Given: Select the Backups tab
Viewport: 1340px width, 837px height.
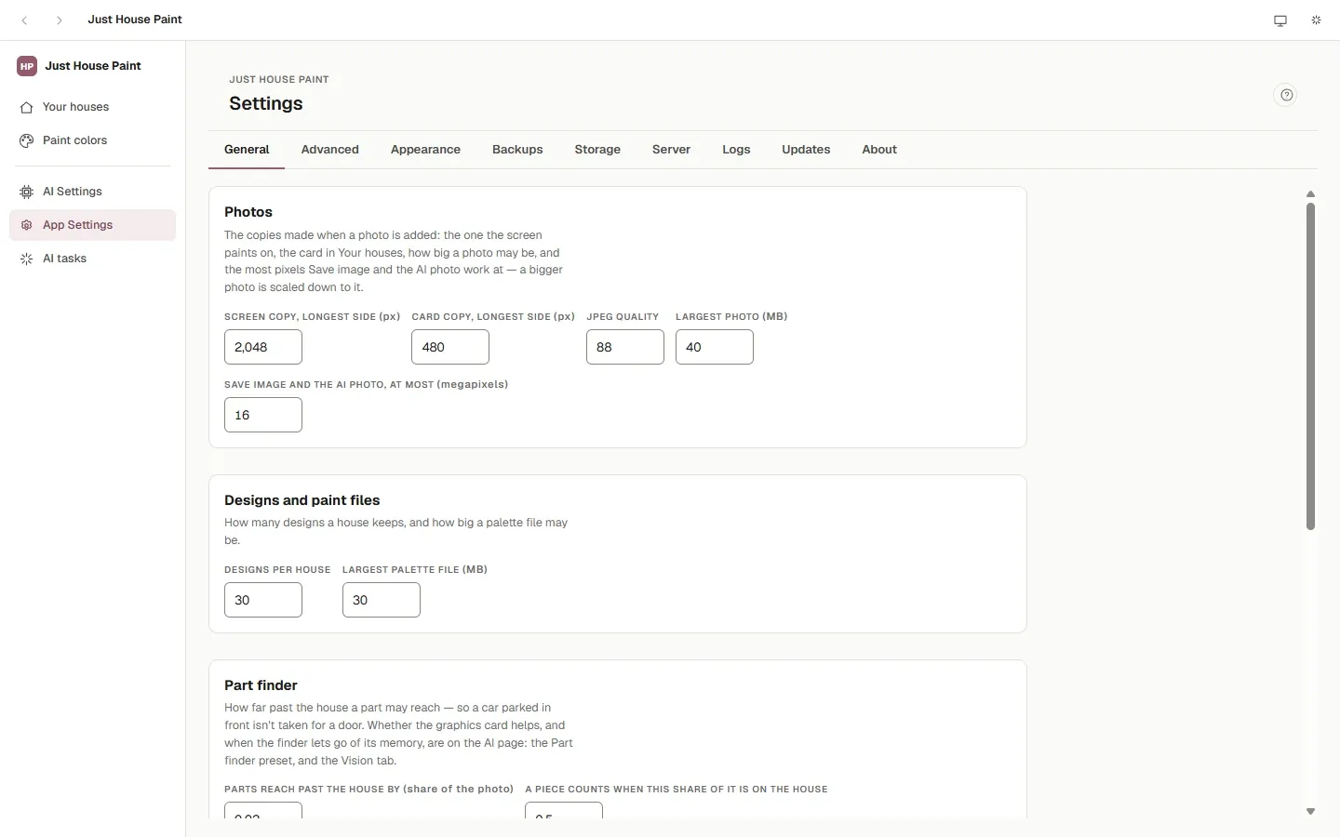Looking at the screenshot, I should tap(517, 150).
